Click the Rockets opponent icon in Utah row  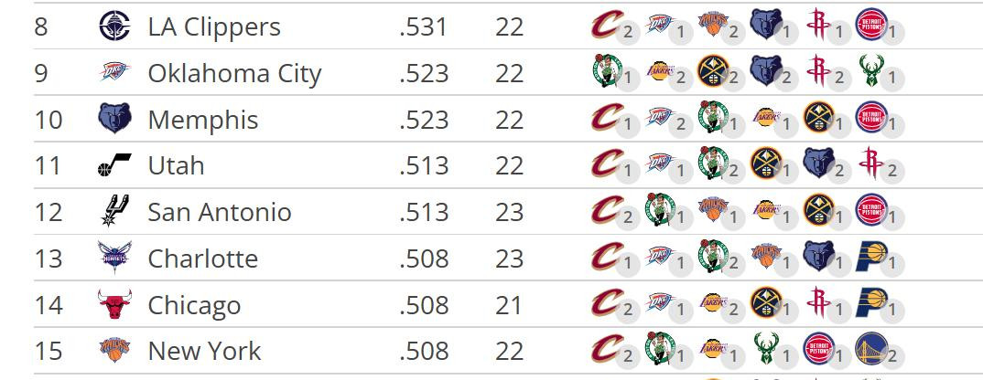click(871, 163)
